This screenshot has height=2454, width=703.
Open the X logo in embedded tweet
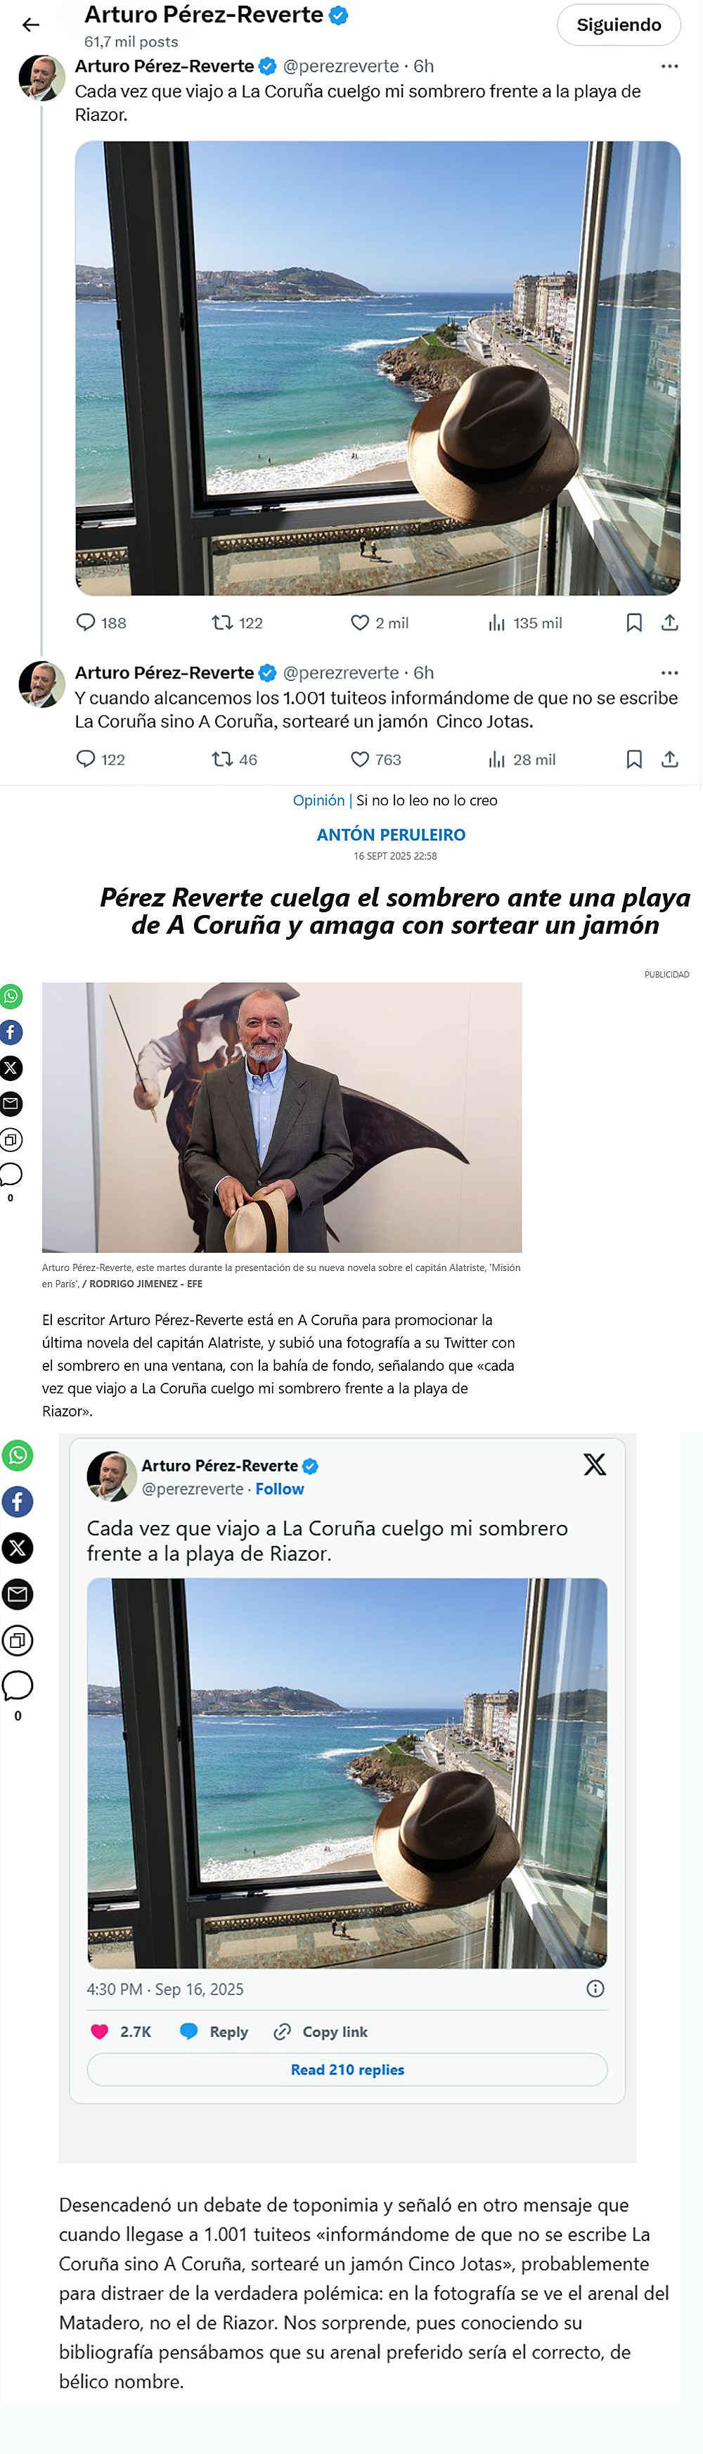(595, 1464)
